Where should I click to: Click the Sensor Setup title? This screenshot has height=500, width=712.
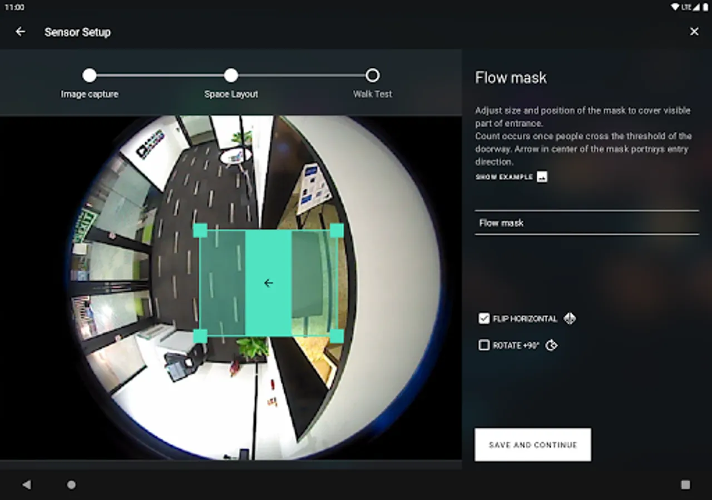coord(77,32)
